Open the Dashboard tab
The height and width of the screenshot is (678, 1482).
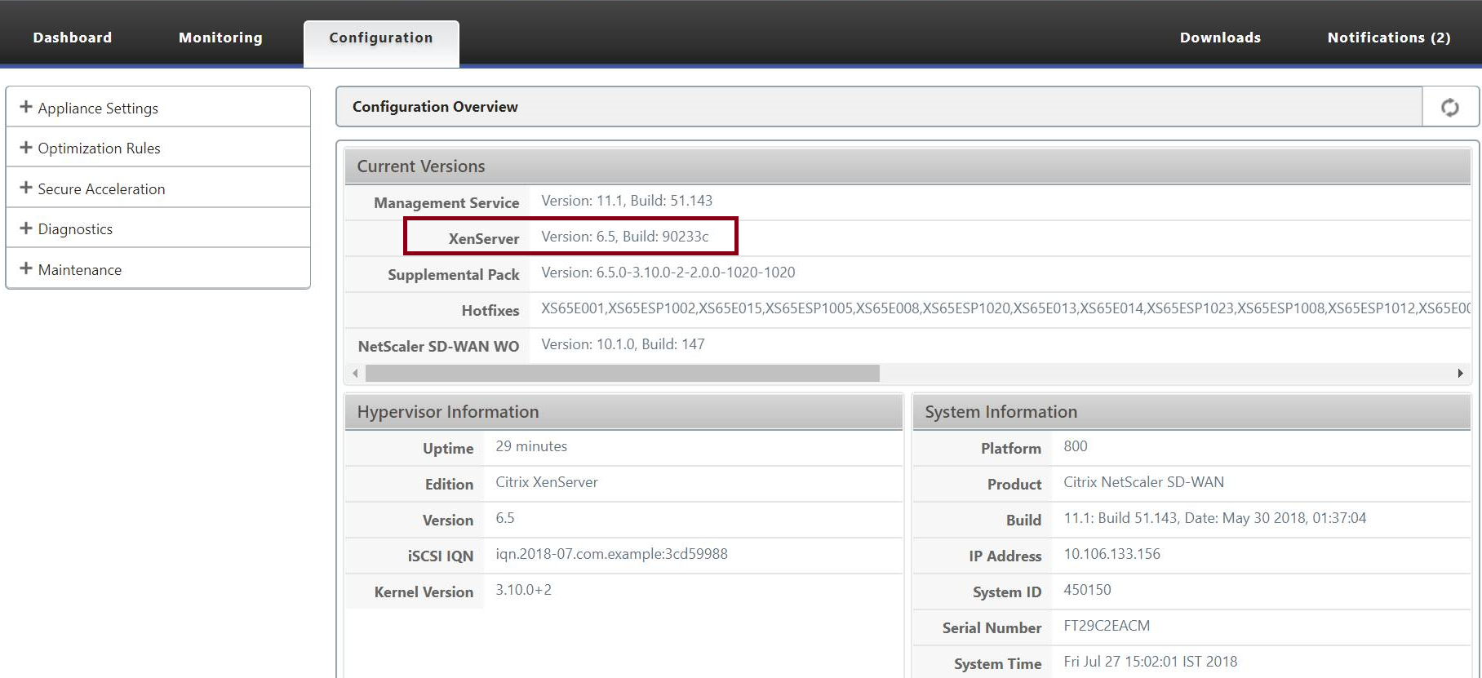point(73,38)
